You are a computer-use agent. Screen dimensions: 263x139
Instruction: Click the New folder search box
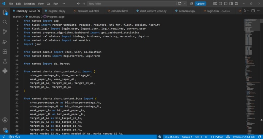tap(132, 4)
